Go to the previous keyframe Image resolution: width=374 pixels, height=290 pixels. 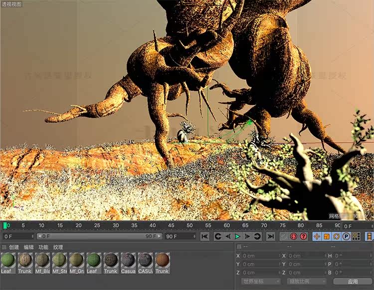point(217,236)
